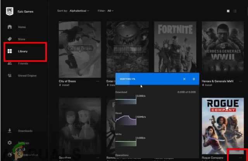Click the Friends people icon
Viewport: 248px width, 161px height.
coord(10,63)
